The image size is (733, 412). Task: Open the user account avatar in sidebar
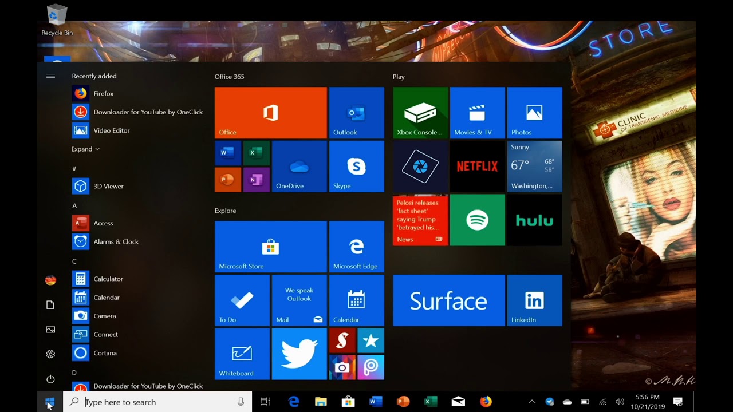click(50, 280)
